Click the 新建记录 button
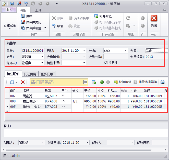 pyautogui.click(x=10, y=25)
